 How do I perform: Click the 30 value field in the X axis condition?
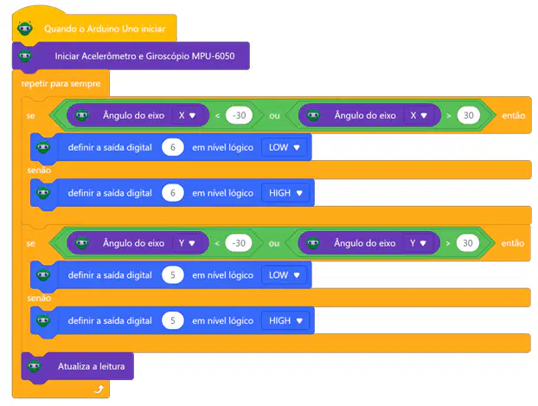[x=468, y=115]
